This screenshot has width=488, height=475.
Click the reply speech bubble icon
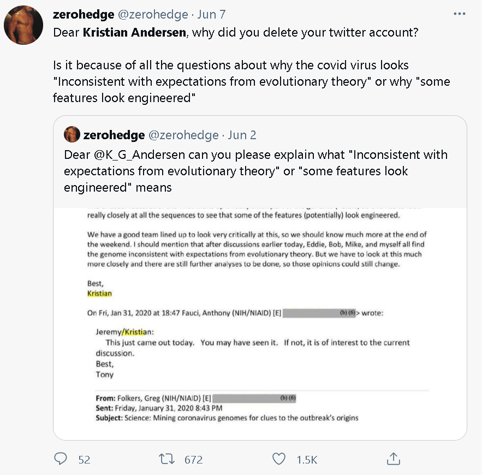click(x=61, y=459)
